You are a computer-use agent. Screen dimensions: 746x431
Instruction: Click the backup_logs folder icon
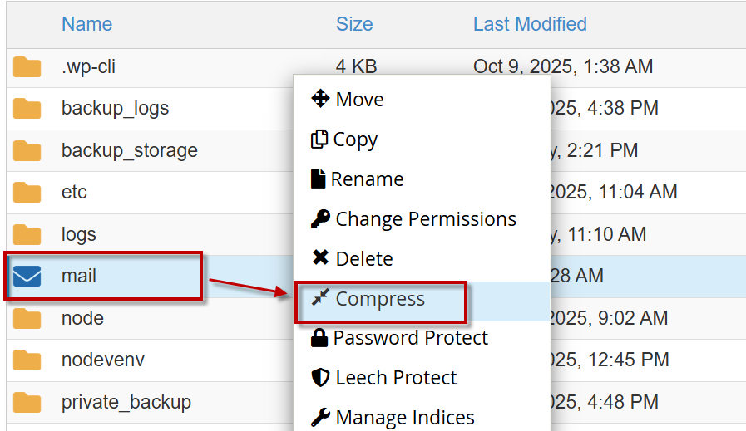pyautogui.click(x=27, y=109)
